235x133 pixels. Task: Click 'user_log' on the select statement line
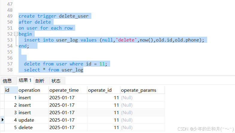72,70
